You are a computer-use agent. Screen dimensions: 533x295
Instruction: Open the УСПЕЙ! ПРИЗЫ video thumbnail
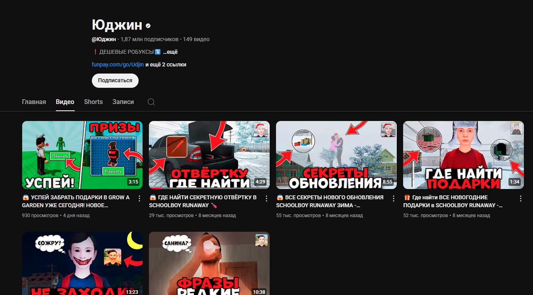(x=82, y=155)
